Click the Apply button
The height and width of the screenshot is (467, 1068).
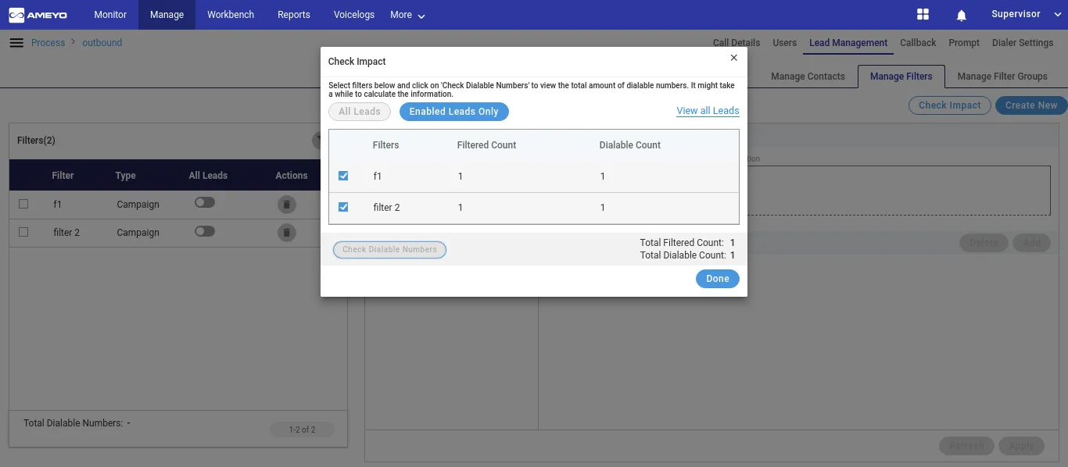pos(1021,446)
